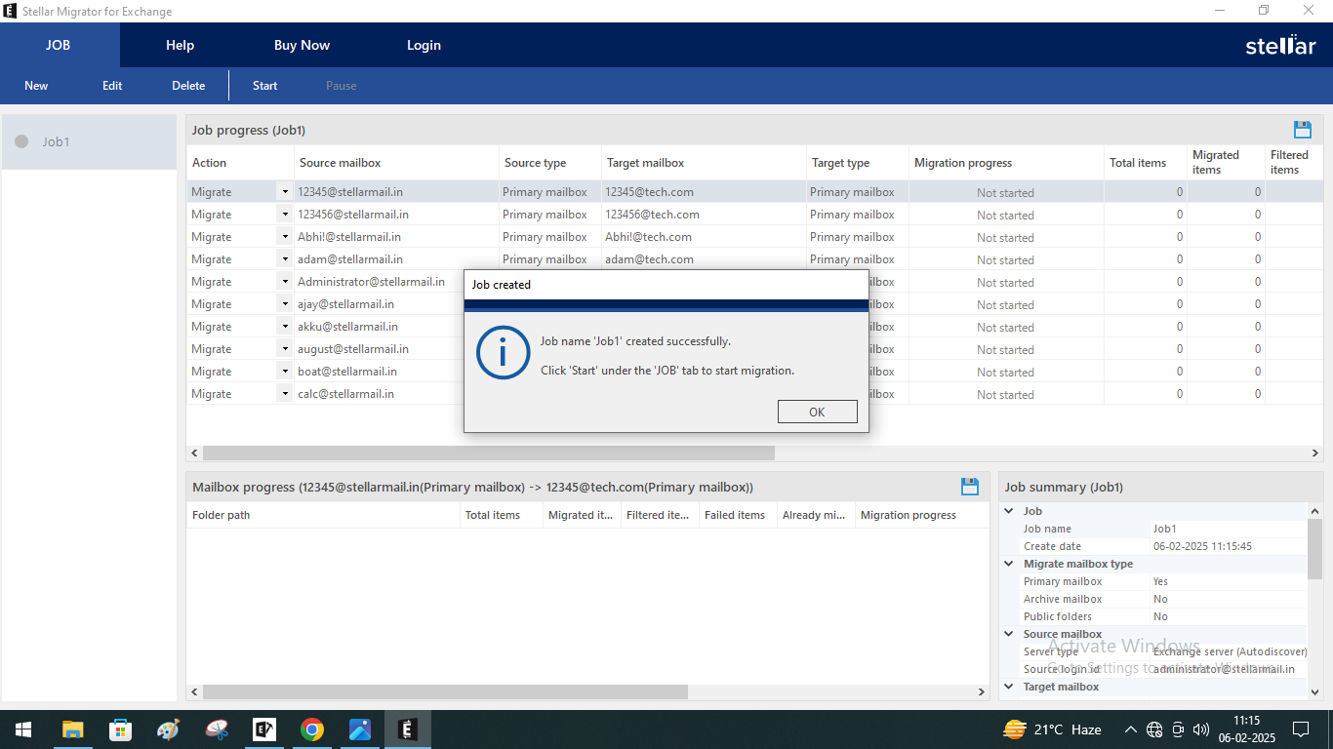
Task: Click Stellar Migrator taskbar icon
Action: [408, 729]
